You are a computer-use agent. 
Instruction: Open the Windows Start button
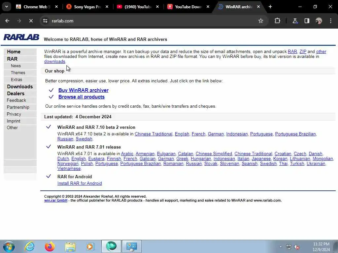[x=9, y=246]
